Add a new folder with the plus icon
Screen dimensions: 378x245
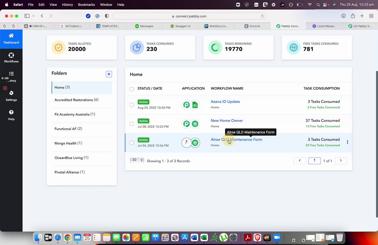point(109,74)
